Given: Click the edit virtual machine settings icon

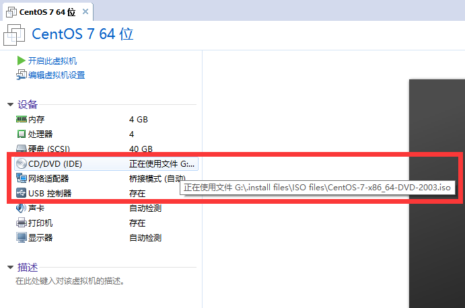Looking at the screenshot, I should point(21,75).
